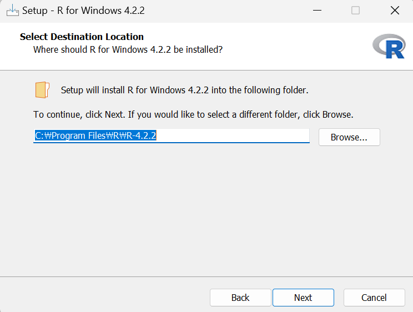Click the 'Setup - R for Windows 4.2.2' title
This screenshot has width=413, height=312.
point(83,11)
